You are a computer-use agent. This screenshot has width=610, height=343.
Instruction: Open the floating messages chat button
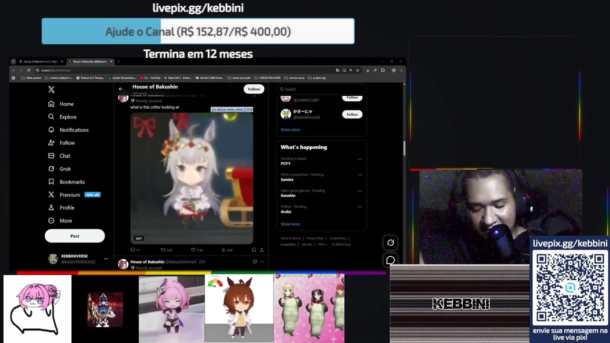391,260
